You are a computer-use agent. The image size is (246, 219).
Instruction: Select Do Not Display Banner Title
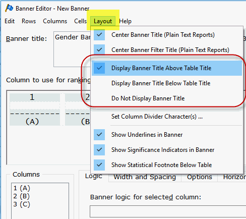(167, 98)
